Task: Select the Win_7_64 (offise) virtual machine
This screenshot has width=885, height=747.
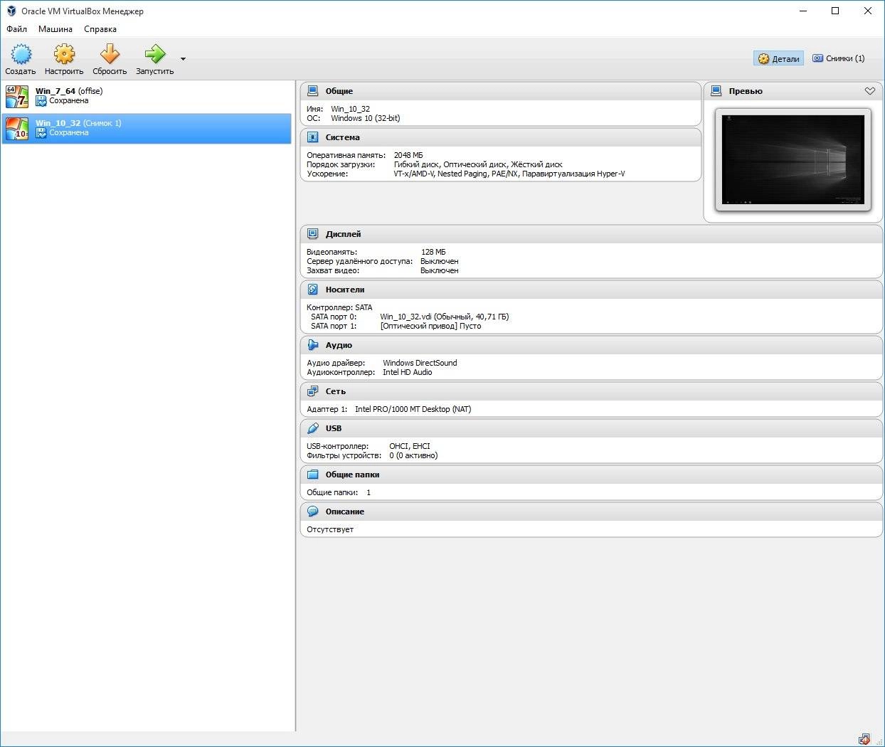Action: click(147, 96)
